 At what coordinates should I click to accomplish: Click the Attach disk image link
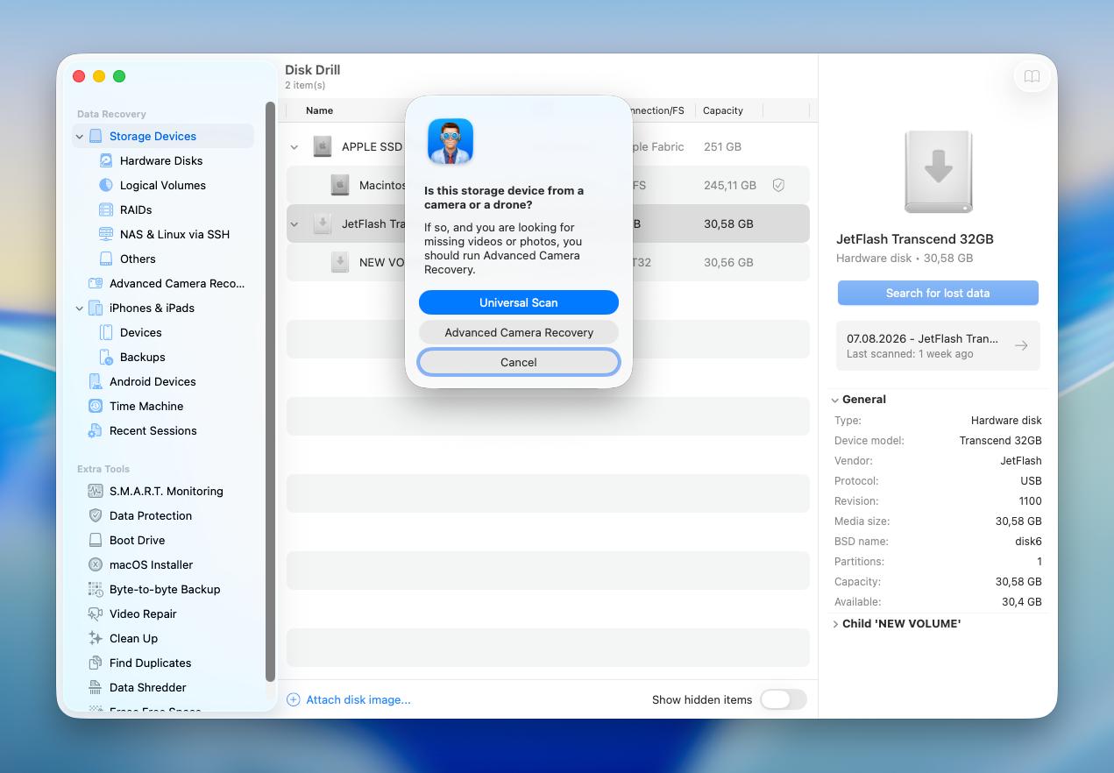point(349,699)
